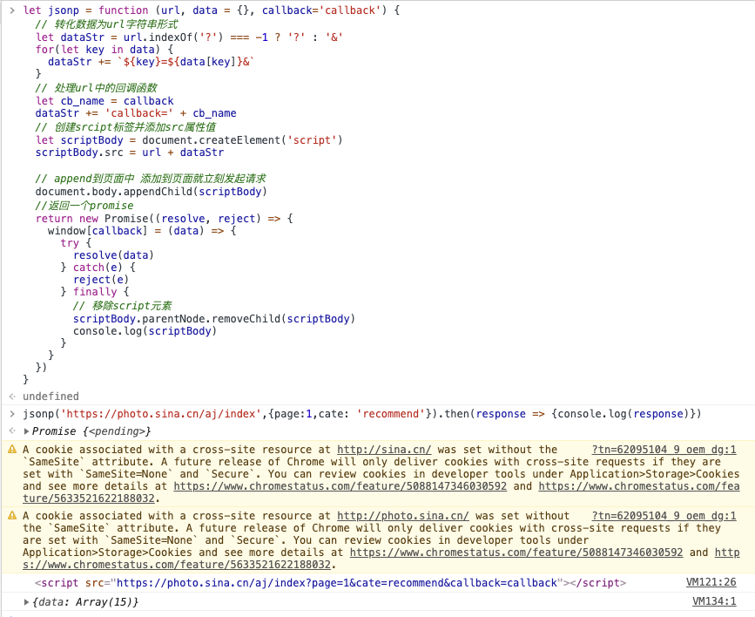Click the line 'let scriptBody = document.createElement'
The image size is (755, 617).
point(189,140)
